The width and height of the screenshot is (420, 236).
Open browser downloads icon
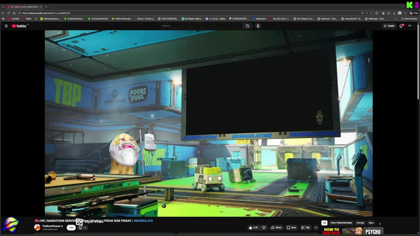(x=394, y=13)
